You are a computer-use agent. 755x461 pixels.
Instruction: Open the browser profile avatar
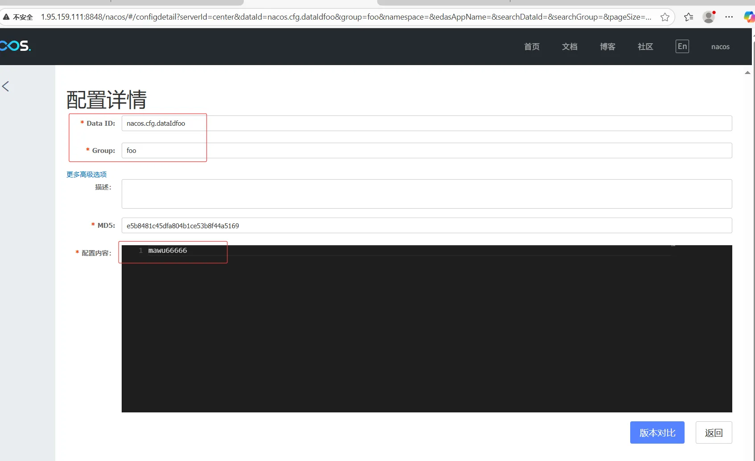tap(709, 17)
